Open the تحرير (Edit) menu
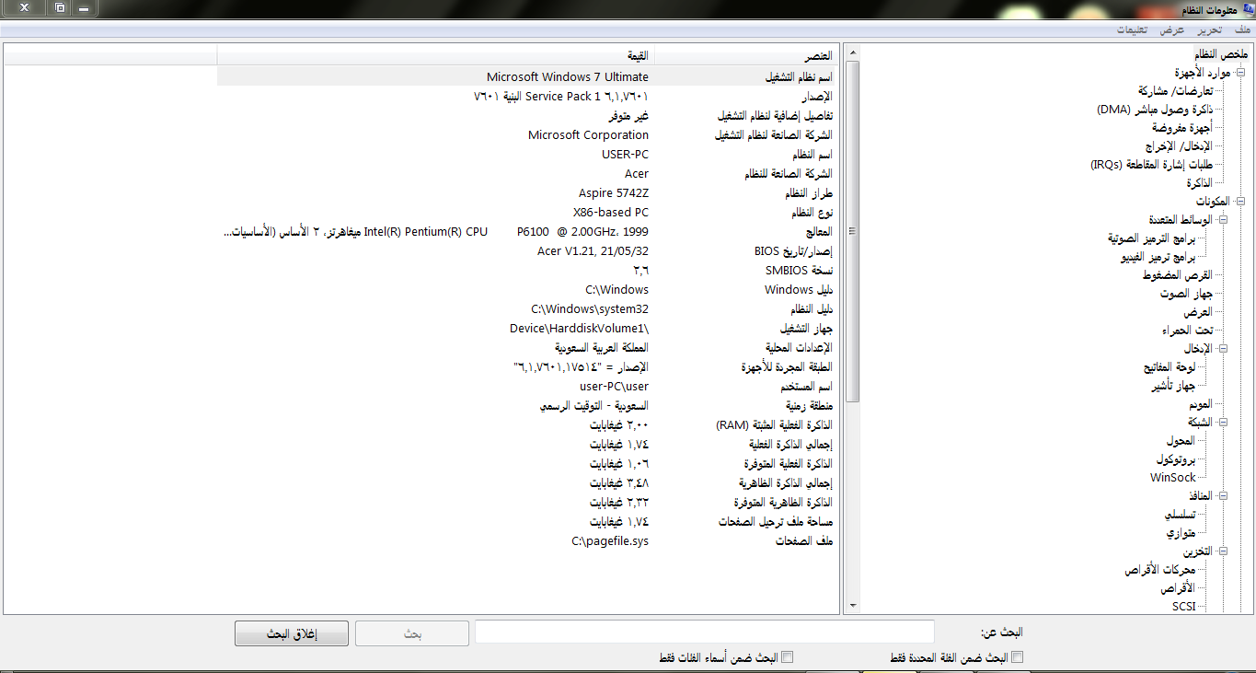This screenshot has width=1256, height=673. pos(1209,29)
